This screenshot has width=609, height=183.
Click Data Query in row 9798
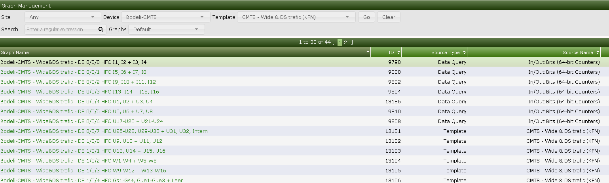point(452,62)
